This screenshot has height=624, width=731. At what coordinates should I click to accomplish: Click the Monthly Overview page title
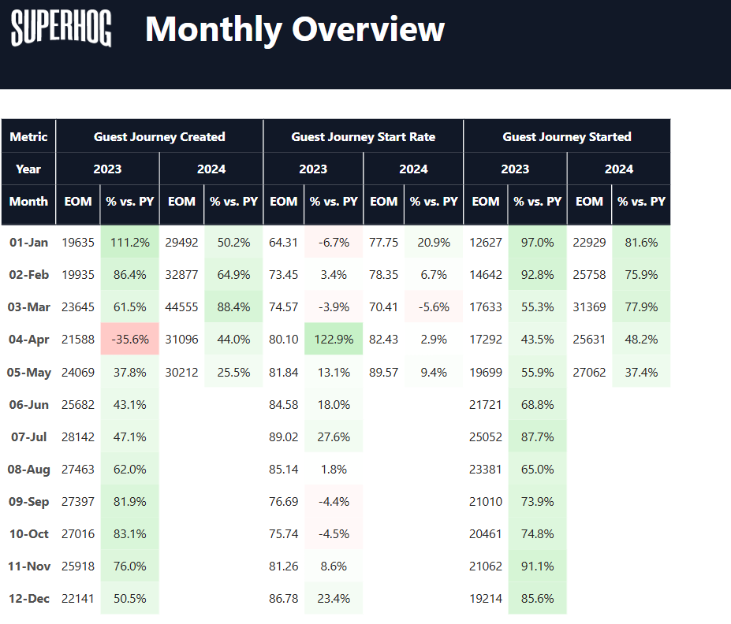click(x=295, y=29)
